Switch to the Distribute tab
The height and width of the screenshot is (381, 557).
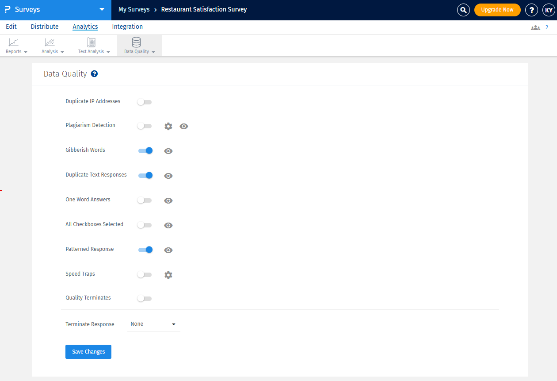tap(44, 27)
